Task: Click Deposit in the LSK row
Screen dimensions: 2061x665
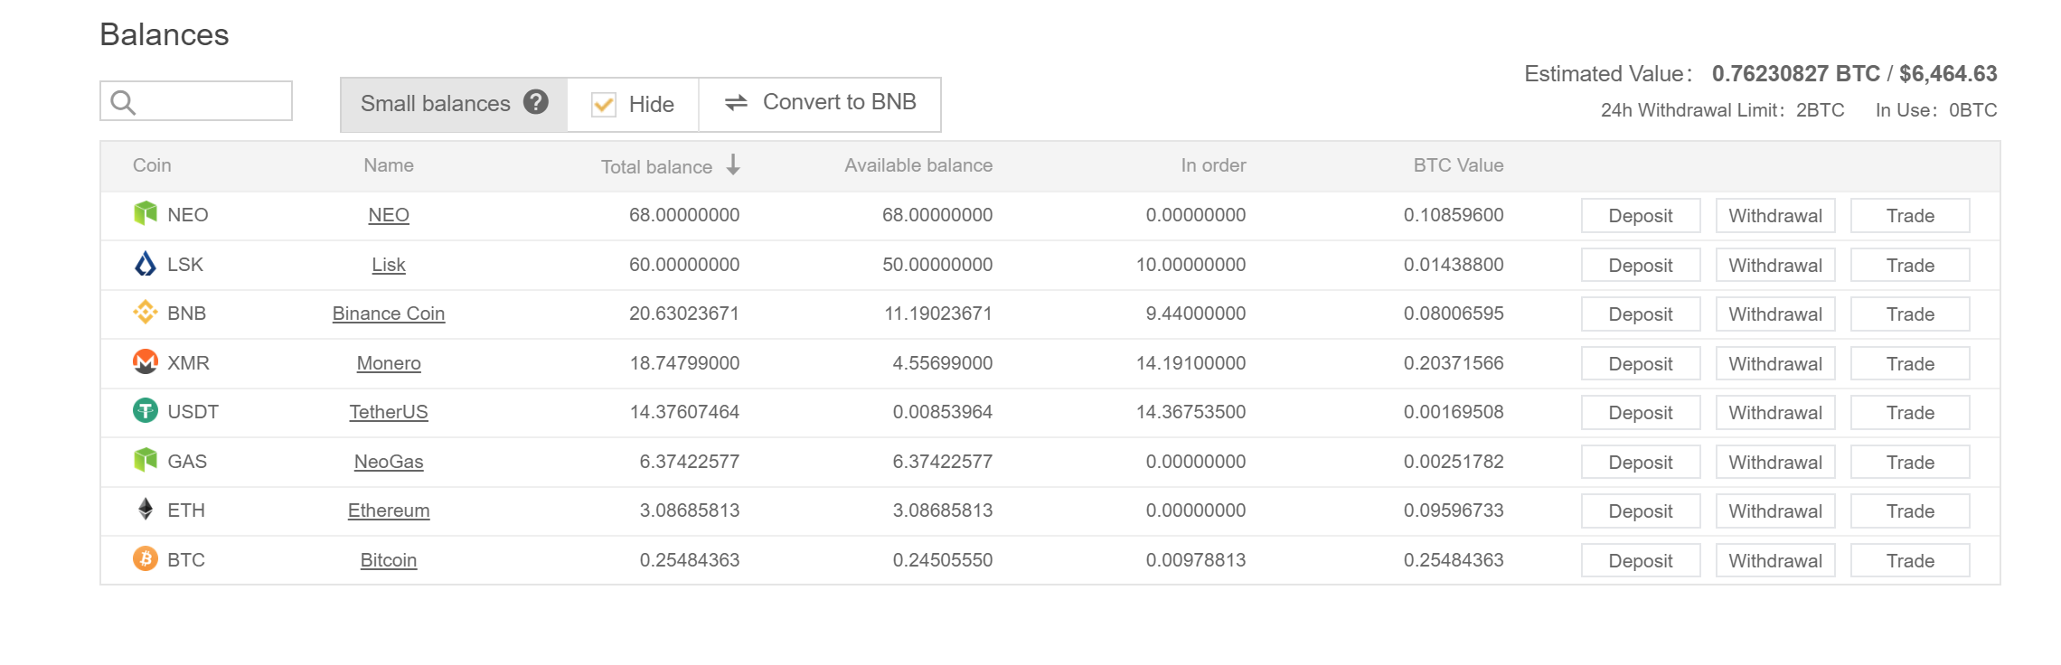Action: [x=1641, y=265]
